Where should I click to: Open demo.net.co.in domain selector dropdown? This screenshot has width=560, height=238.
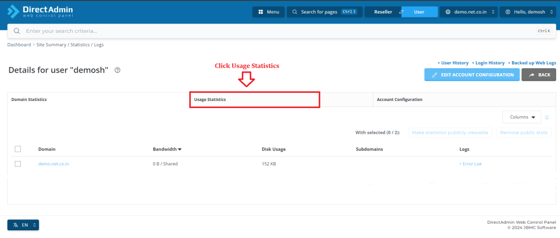click(468, 12)
